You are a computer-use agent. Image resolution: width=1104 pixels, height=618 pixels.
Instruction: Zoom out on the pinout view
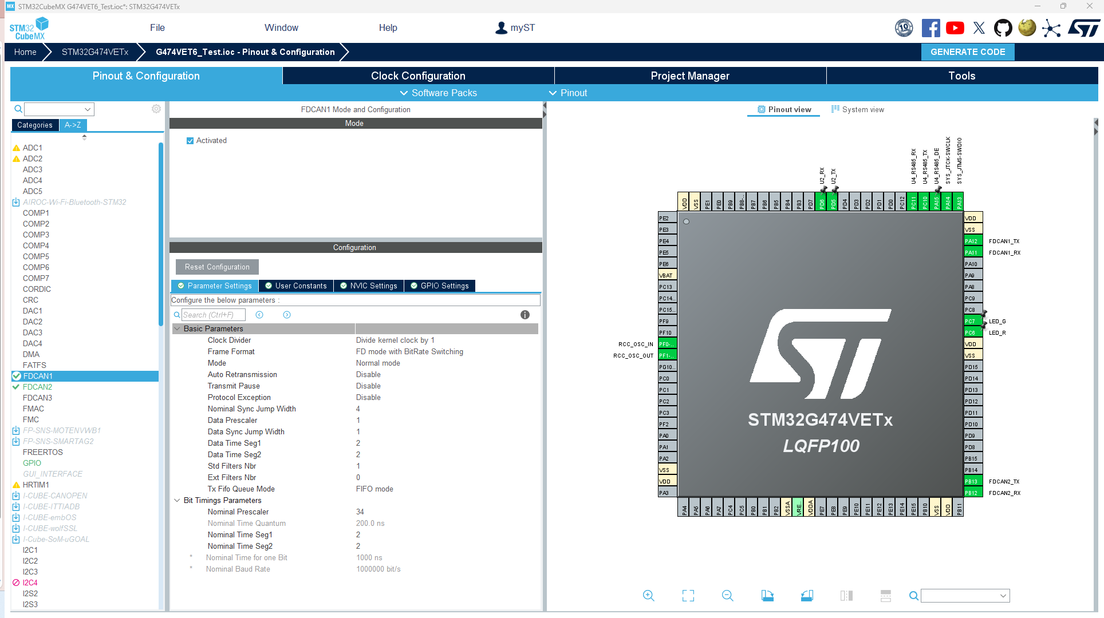pos(727,596)
